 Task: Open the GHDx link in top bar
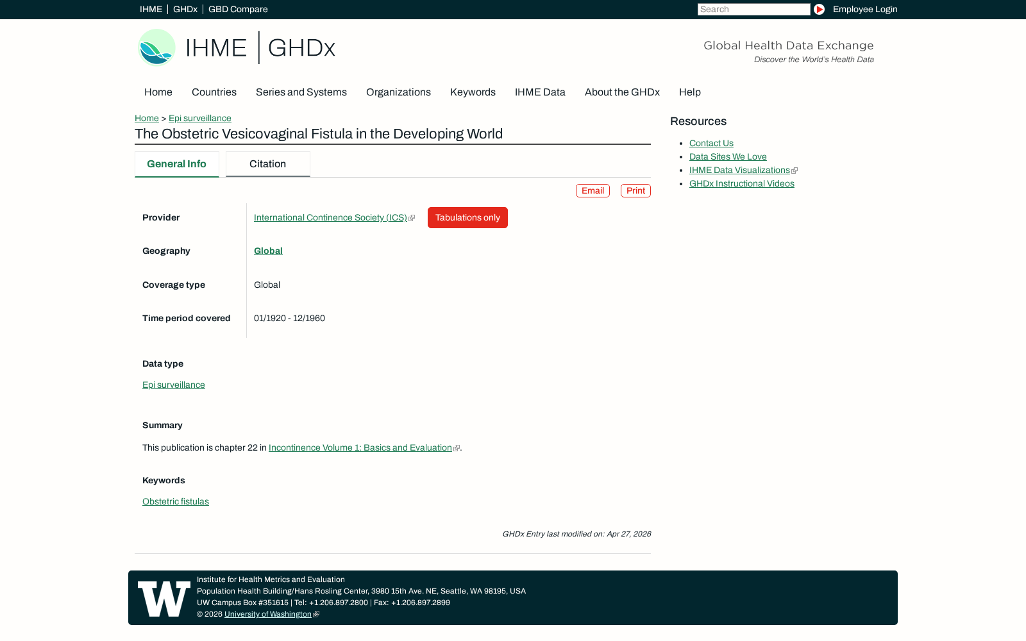[x=185, y=10]
